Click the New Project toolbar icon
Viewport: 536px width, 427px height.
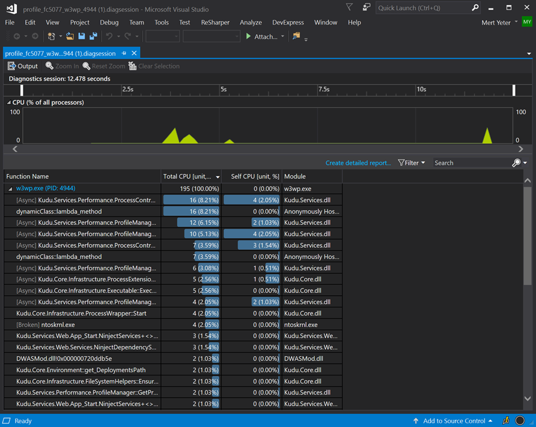(x=51, y=36)
